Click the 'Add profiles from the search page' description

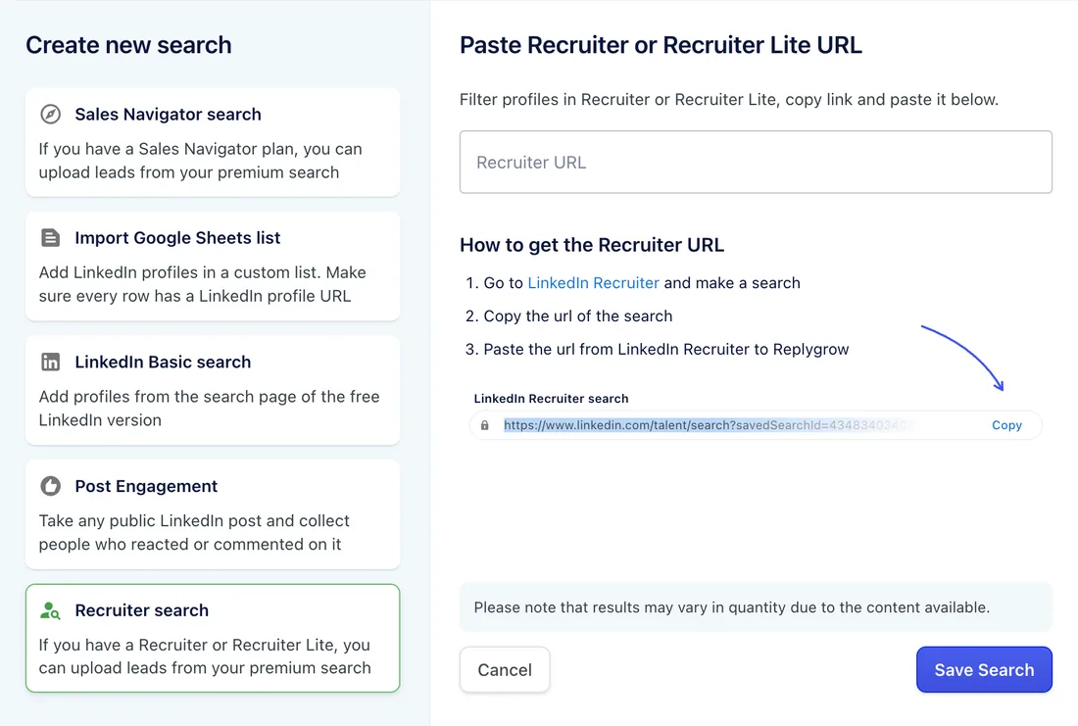point(209,409)
